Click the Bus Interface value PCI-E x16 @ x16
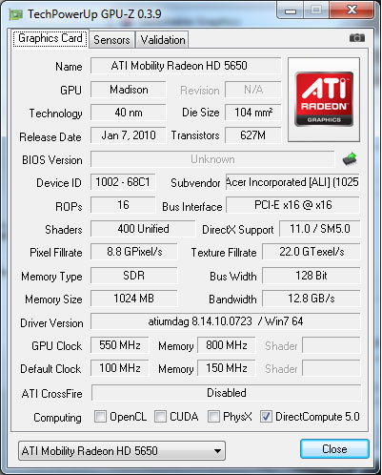The height and width of the screenshot is (475, 382). point(292,205)
